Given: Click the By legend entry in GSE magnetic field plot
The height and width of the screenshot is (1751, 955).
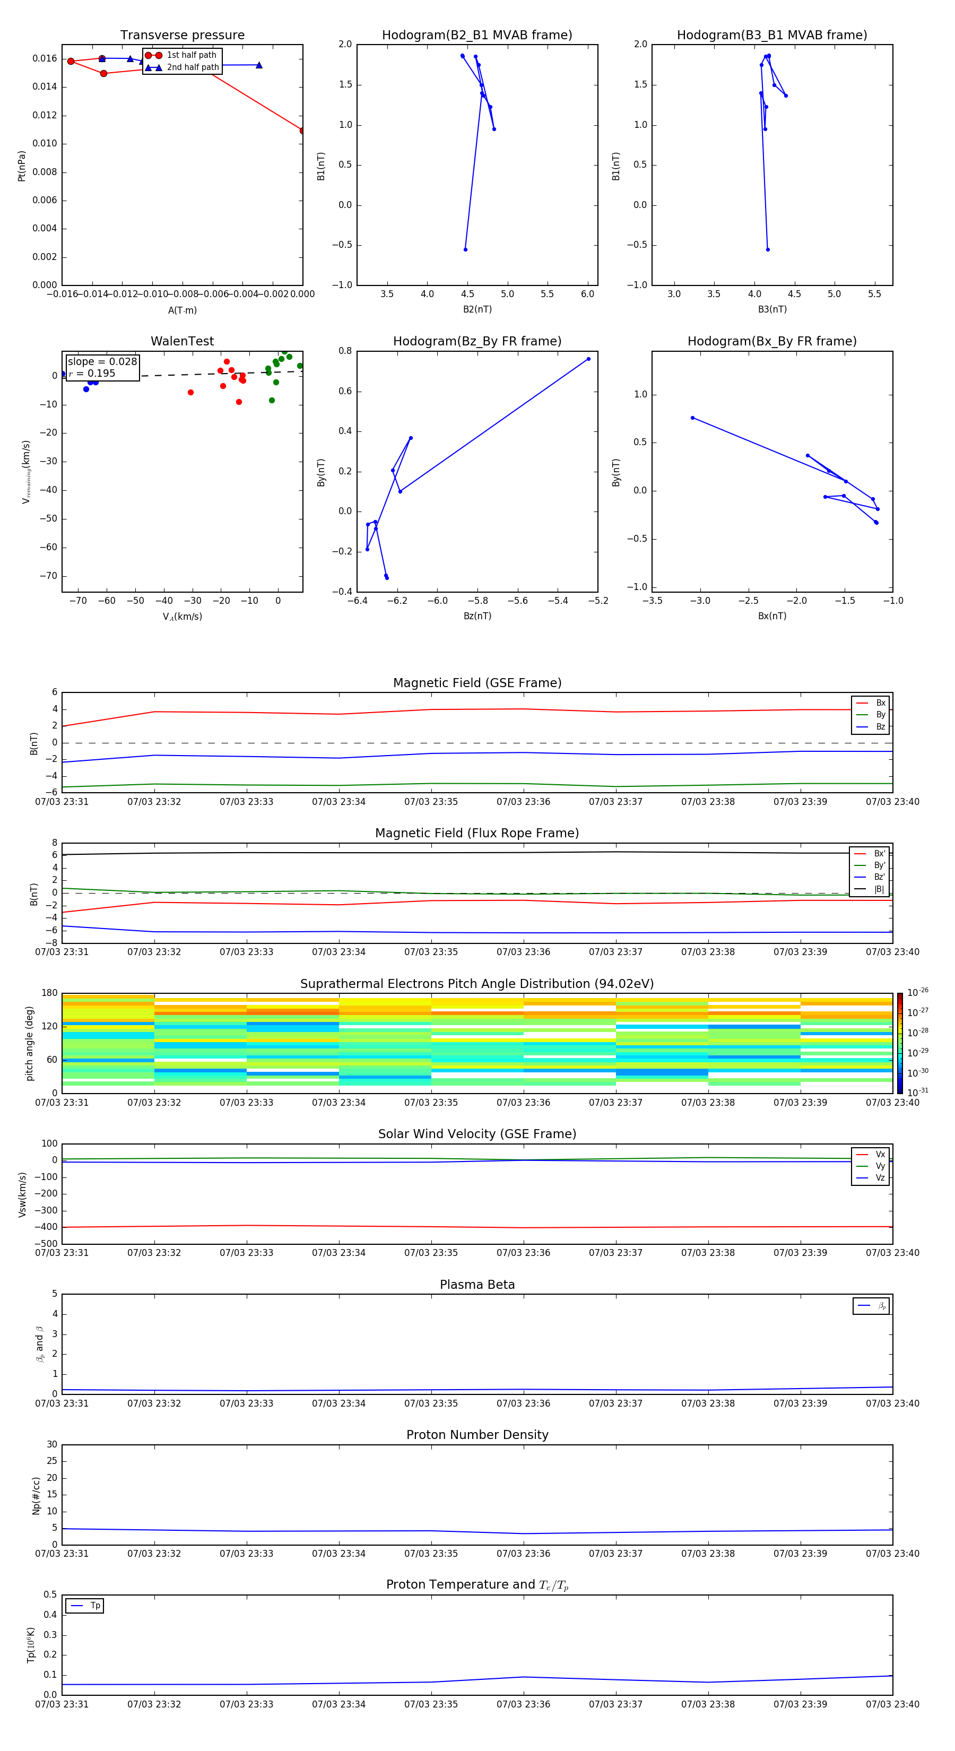Looking at the screenshot, I should pos(871,714).
